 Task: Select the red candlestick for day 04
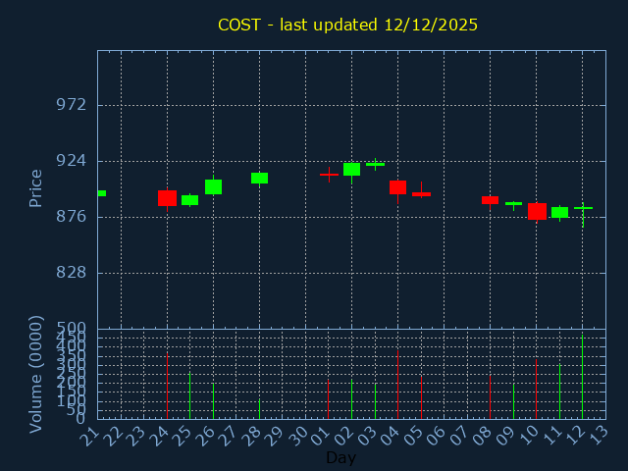pyautogui.click(x=397, y=187)
